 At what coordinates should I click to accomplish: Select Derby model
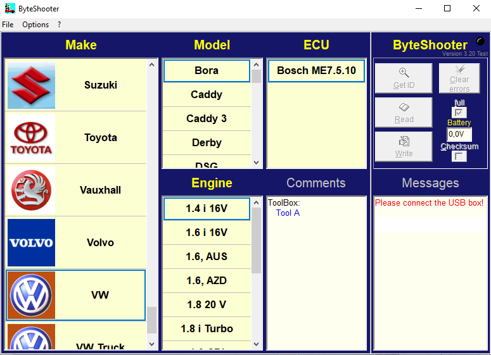pyautogui.click(x=207, y=143)
